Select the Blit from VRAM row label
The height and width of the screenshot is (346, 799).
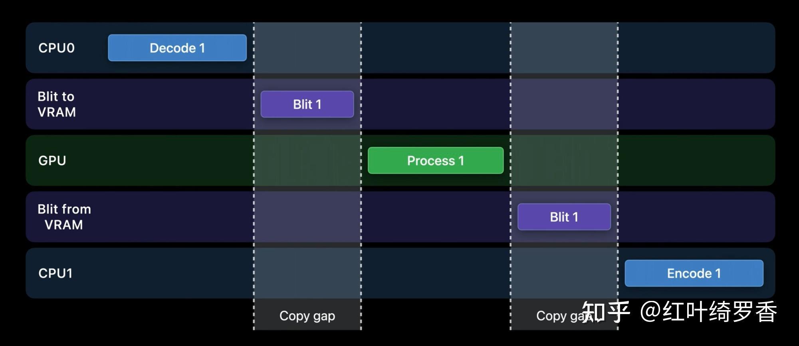pyautogui.click(x=64, y=217)
